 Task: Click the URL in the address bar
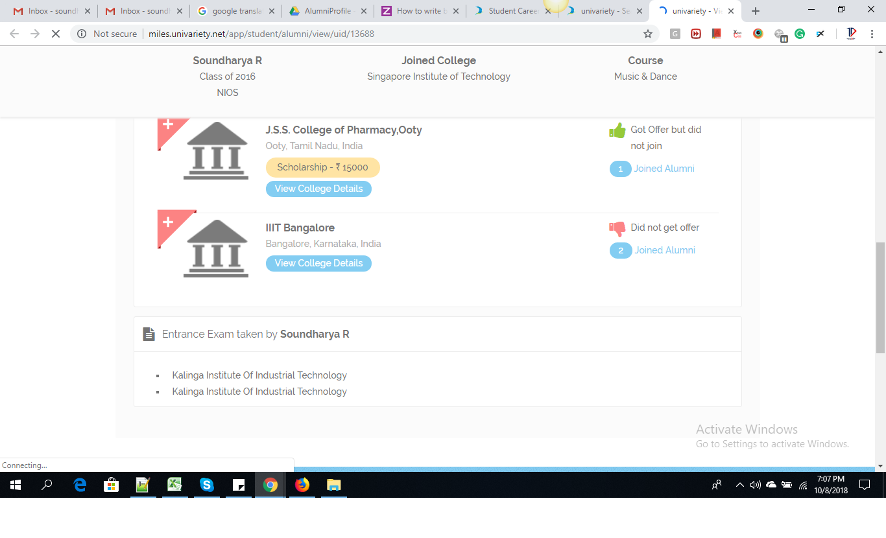click(x=261, y=34)
